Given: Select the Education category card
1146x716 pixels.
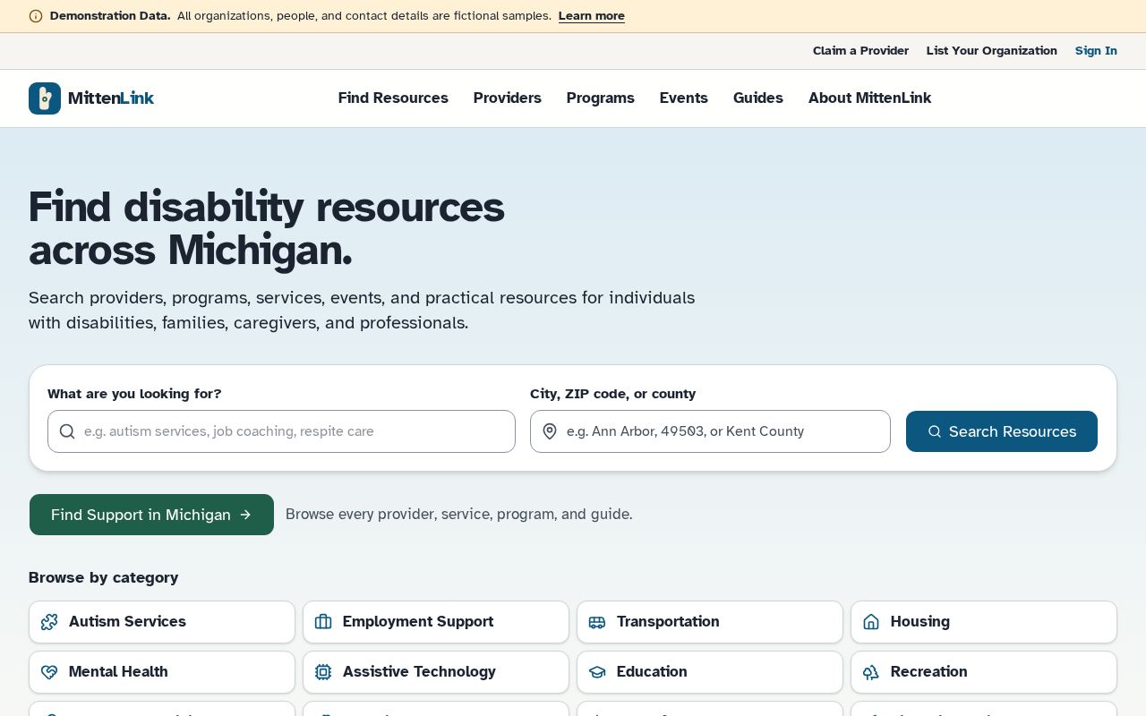Looking at the screenshot, I should pyautogui.click(x=710, y=672).
